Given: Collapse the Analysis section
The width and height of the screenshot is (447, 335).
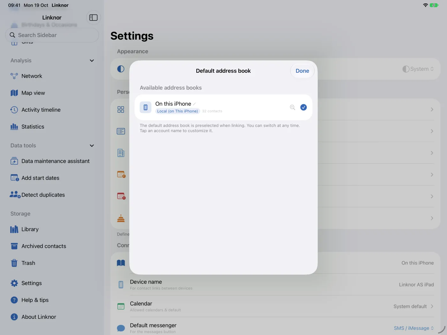Looking at the screenshot, I should [x=92, y=61].
